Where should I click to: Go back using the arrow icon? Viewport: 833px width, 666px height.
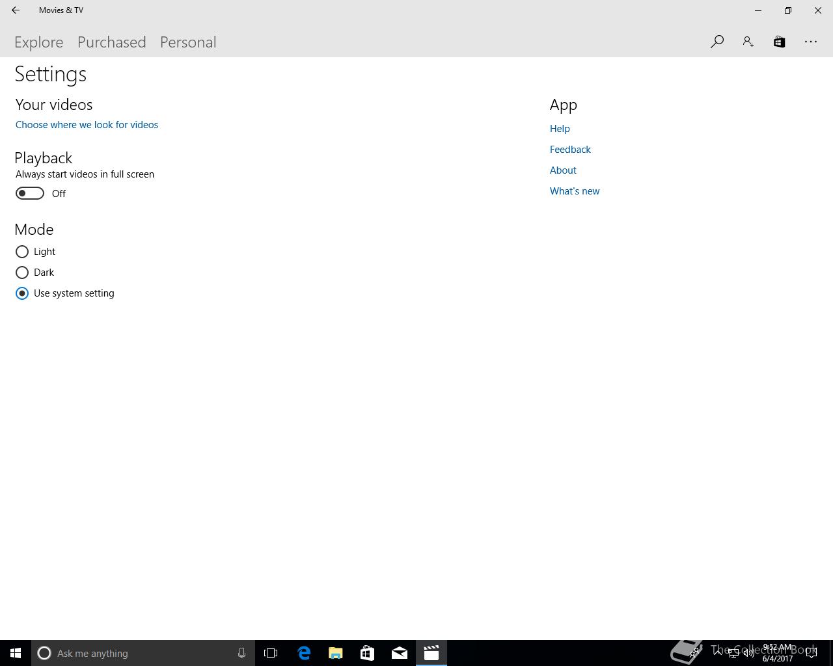[x=16, y=10]
